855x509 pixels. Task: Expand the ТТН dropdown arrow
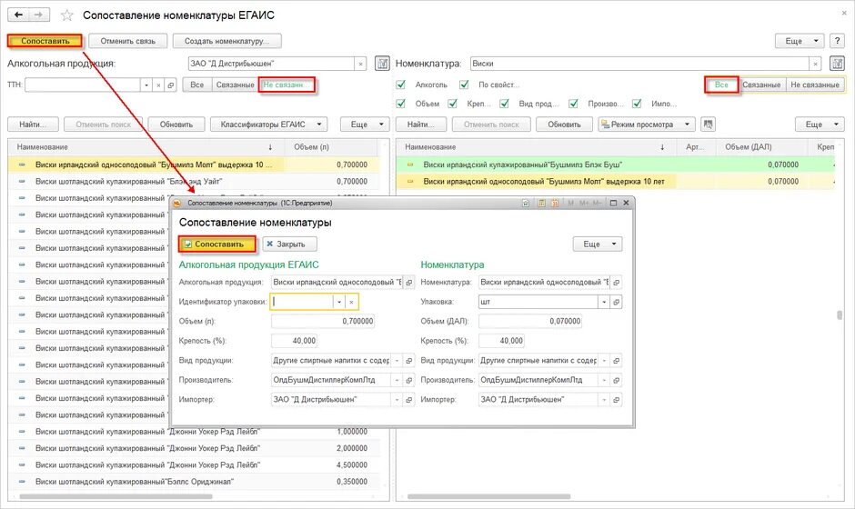(146, 85)
